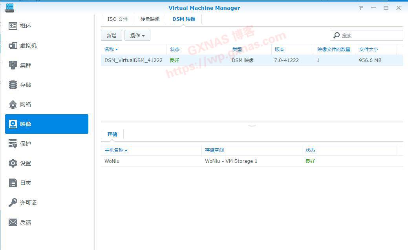Click the 许可证 license key icon
This screenshot has height=250, width=408.
13,203
